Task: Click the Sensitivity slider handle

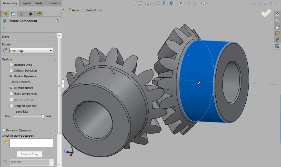Action: (42, 117)
